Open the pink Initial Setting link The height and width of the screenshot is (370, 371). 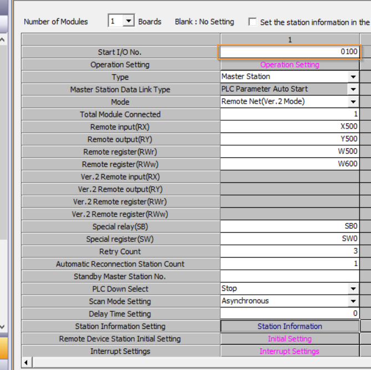click(x=289, y=339)
